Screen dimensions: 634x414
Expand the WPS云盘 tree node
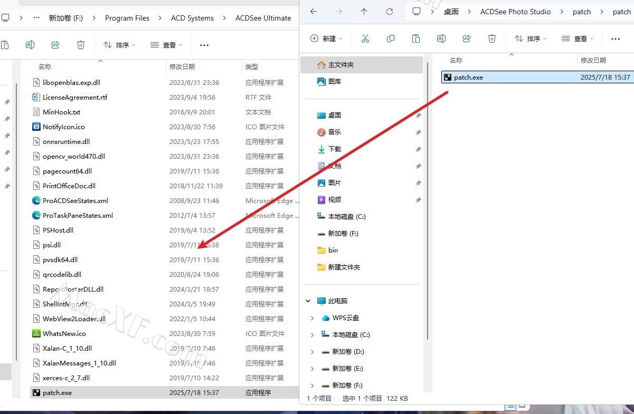coord(313,318)
